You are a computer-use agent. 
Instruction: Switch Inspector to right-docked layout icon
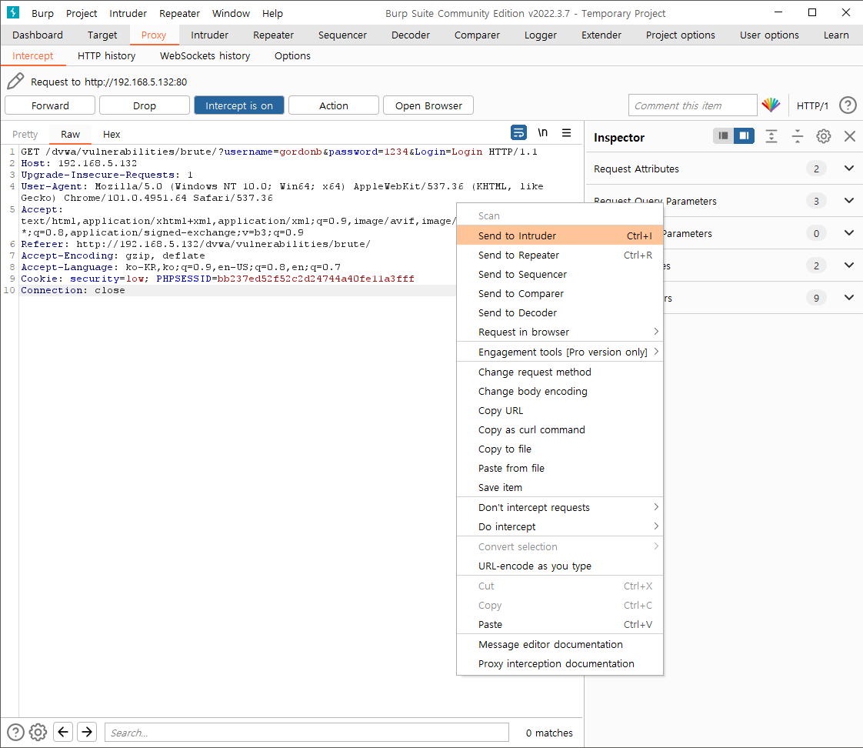click(744, 135)
